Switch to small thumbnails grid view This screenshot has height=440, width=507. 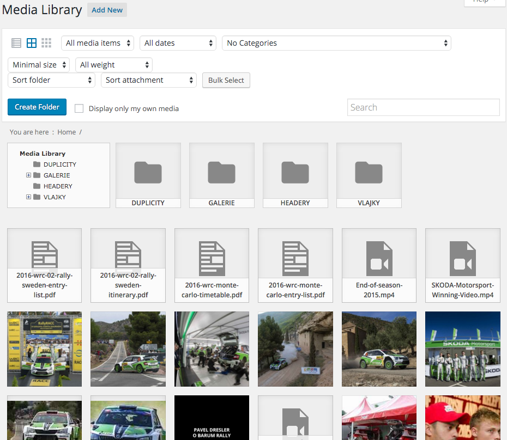click(46, 43)
